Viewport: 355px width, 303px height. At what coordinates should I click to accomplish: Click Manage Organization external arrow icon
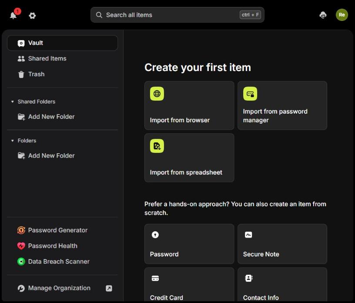pos(109,288)
